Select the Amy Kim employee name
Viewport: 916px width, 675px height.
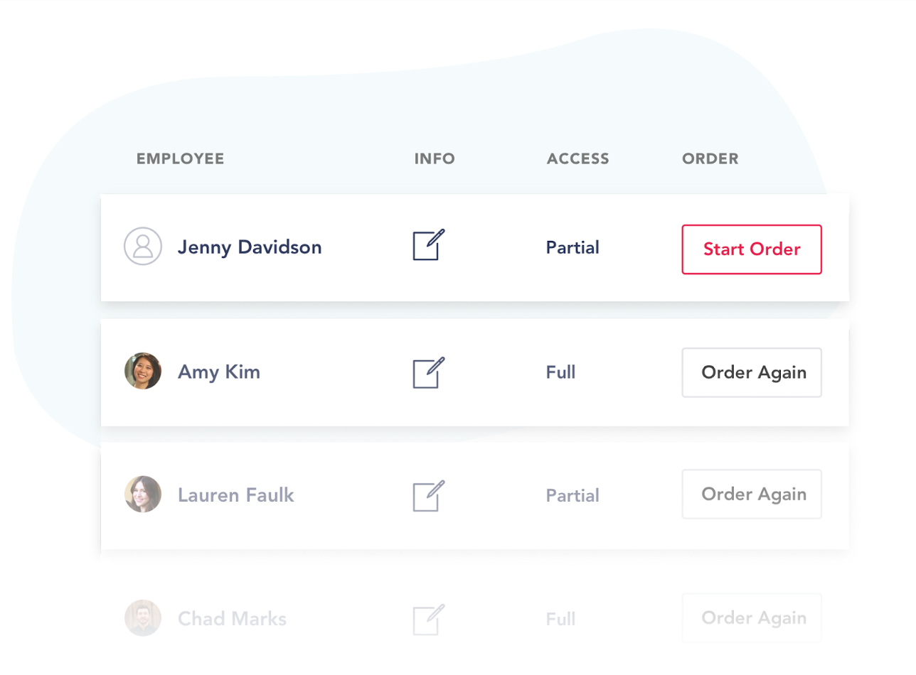[219, 372]
